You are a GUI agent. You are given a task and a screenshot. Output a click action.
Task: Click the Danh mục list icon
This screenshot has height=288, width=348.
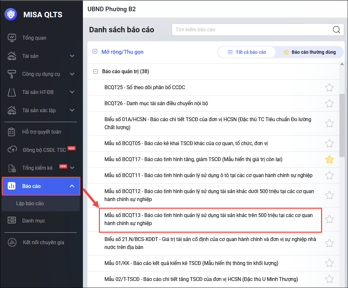(12, 220)
